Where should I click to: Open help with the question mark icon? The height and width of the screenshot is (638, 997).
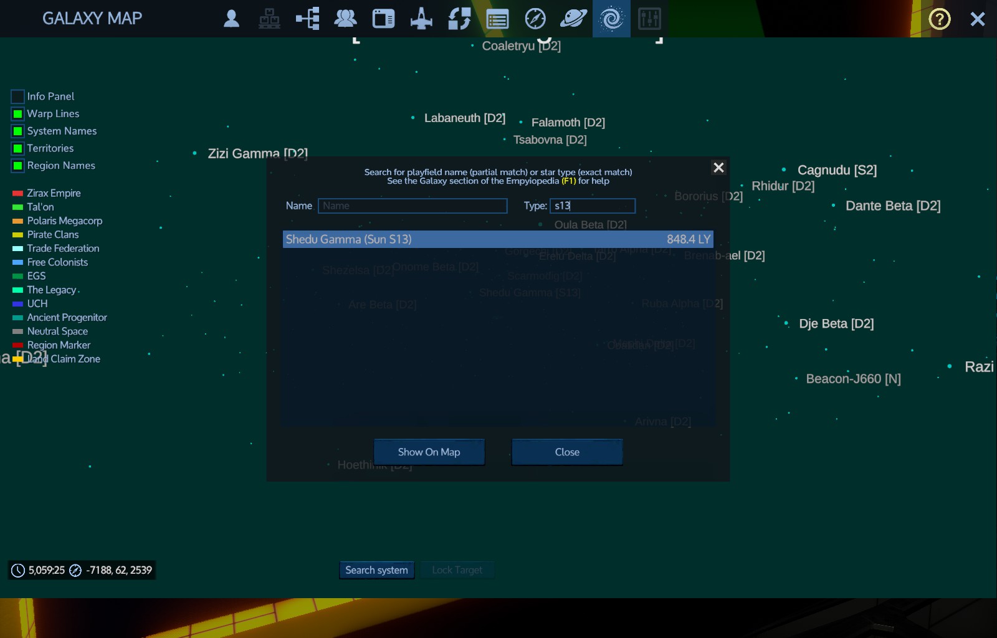(940, 19)
